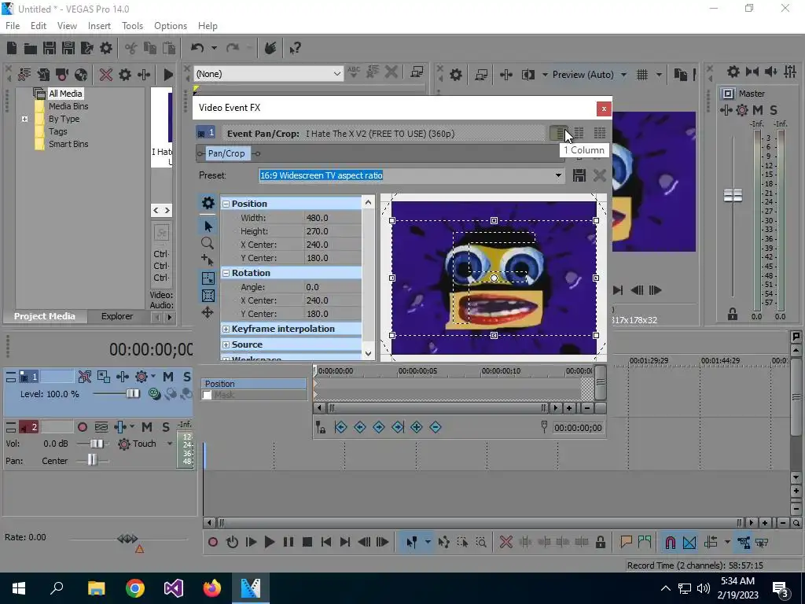Start playback with Play button
Viewport: 805px width, 604px height.
269,543
